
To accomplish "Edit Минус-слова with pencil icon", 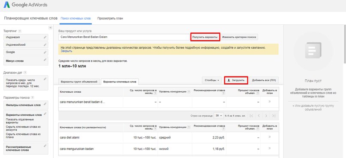I will 45,59.
